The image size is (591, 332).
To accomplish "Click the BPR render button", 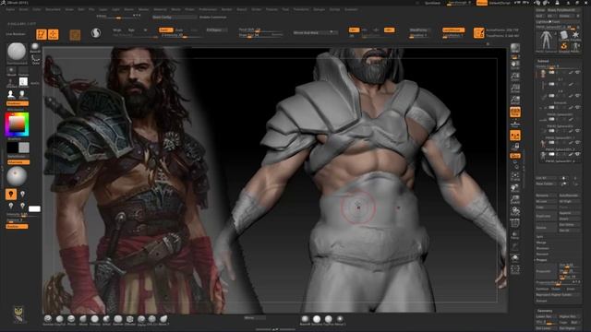I will point(515,47).
